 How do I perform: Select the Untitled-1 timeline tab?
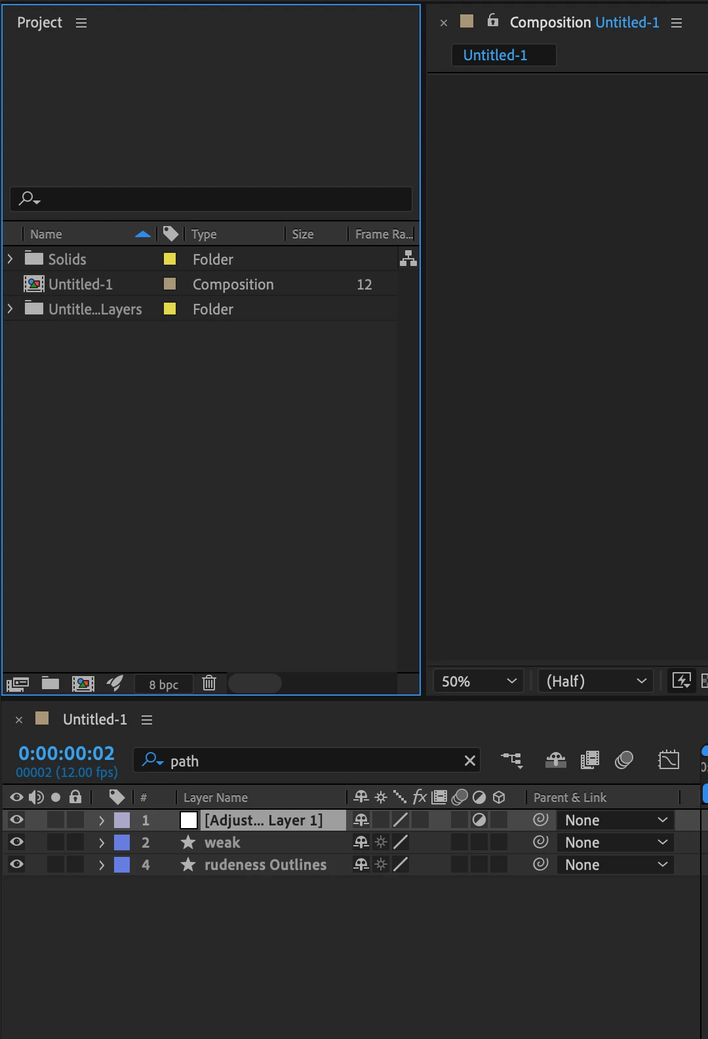click(x=95, y=719)
